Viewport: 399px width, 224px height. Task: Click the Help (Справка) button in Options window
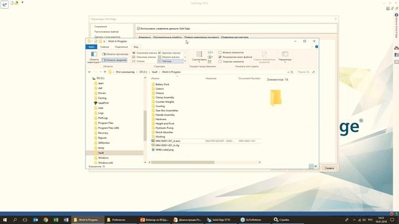(329, 168)
